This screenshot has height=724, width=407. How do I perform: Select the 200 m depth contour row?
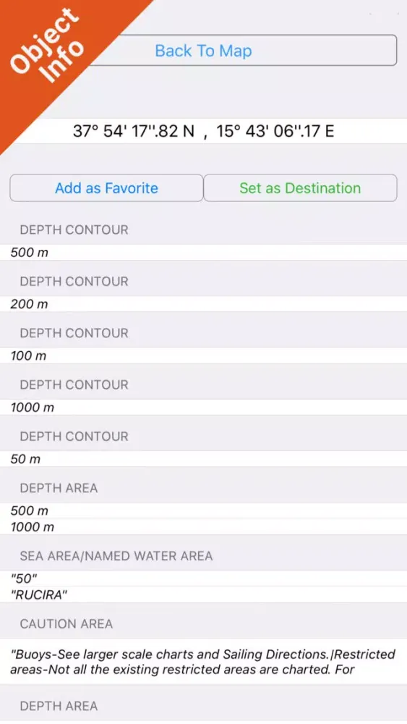click(203, 304)
